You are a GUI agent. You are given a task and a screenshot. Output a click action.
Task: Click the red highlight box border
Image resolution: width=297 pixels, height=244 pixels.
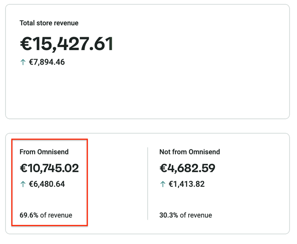coord(87,182)
